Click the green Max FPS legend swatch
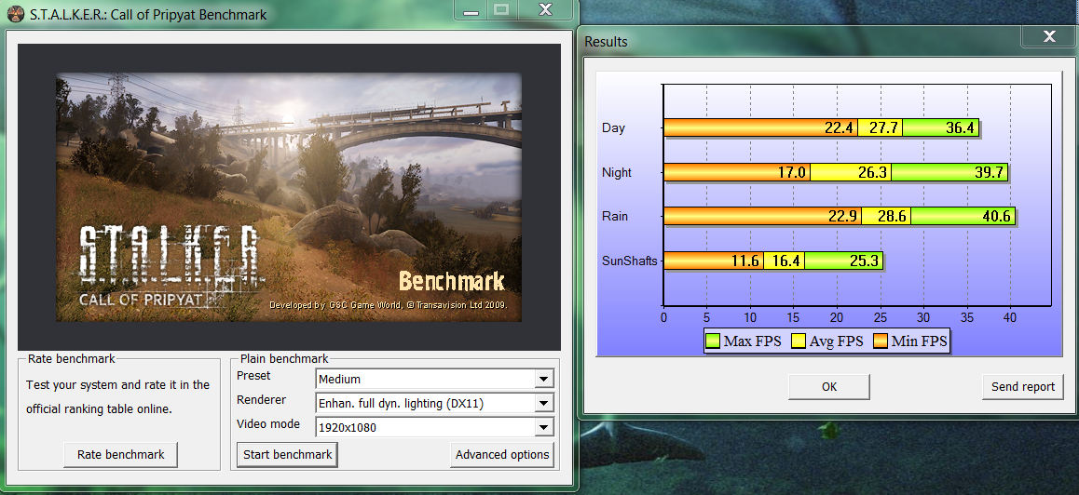 click(712, 341)
